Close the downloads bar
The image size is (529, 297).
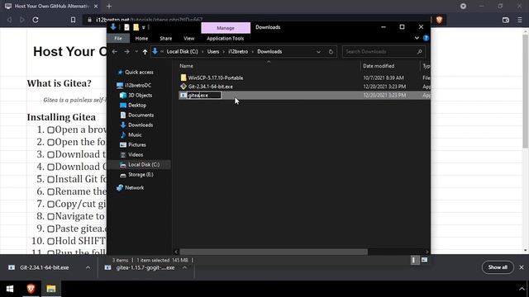(x=522, y=267)
